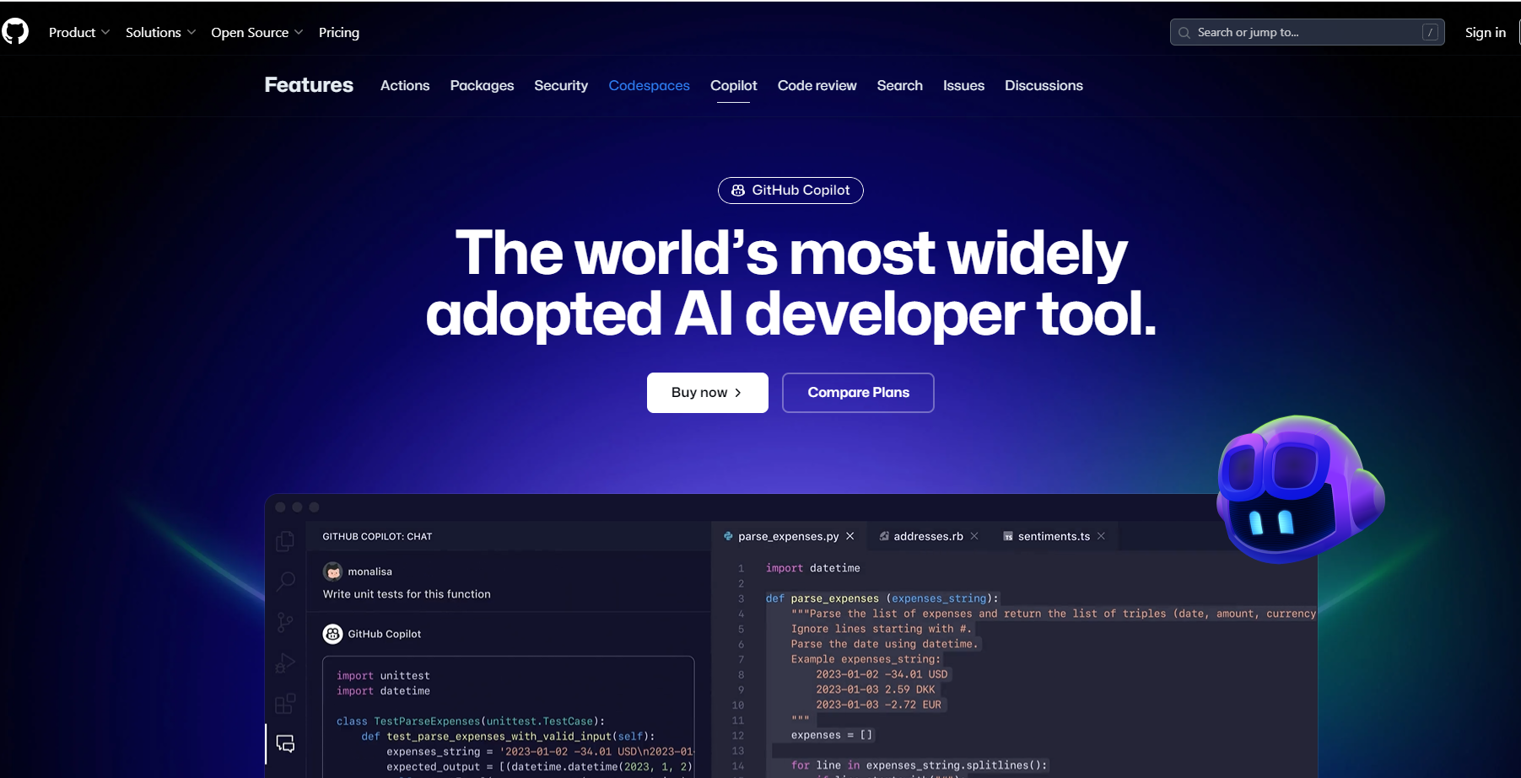The width and height of the screenshot is (1521, 778).
Task: Click the Compare Plans button
Action: (x=858, y=393)
